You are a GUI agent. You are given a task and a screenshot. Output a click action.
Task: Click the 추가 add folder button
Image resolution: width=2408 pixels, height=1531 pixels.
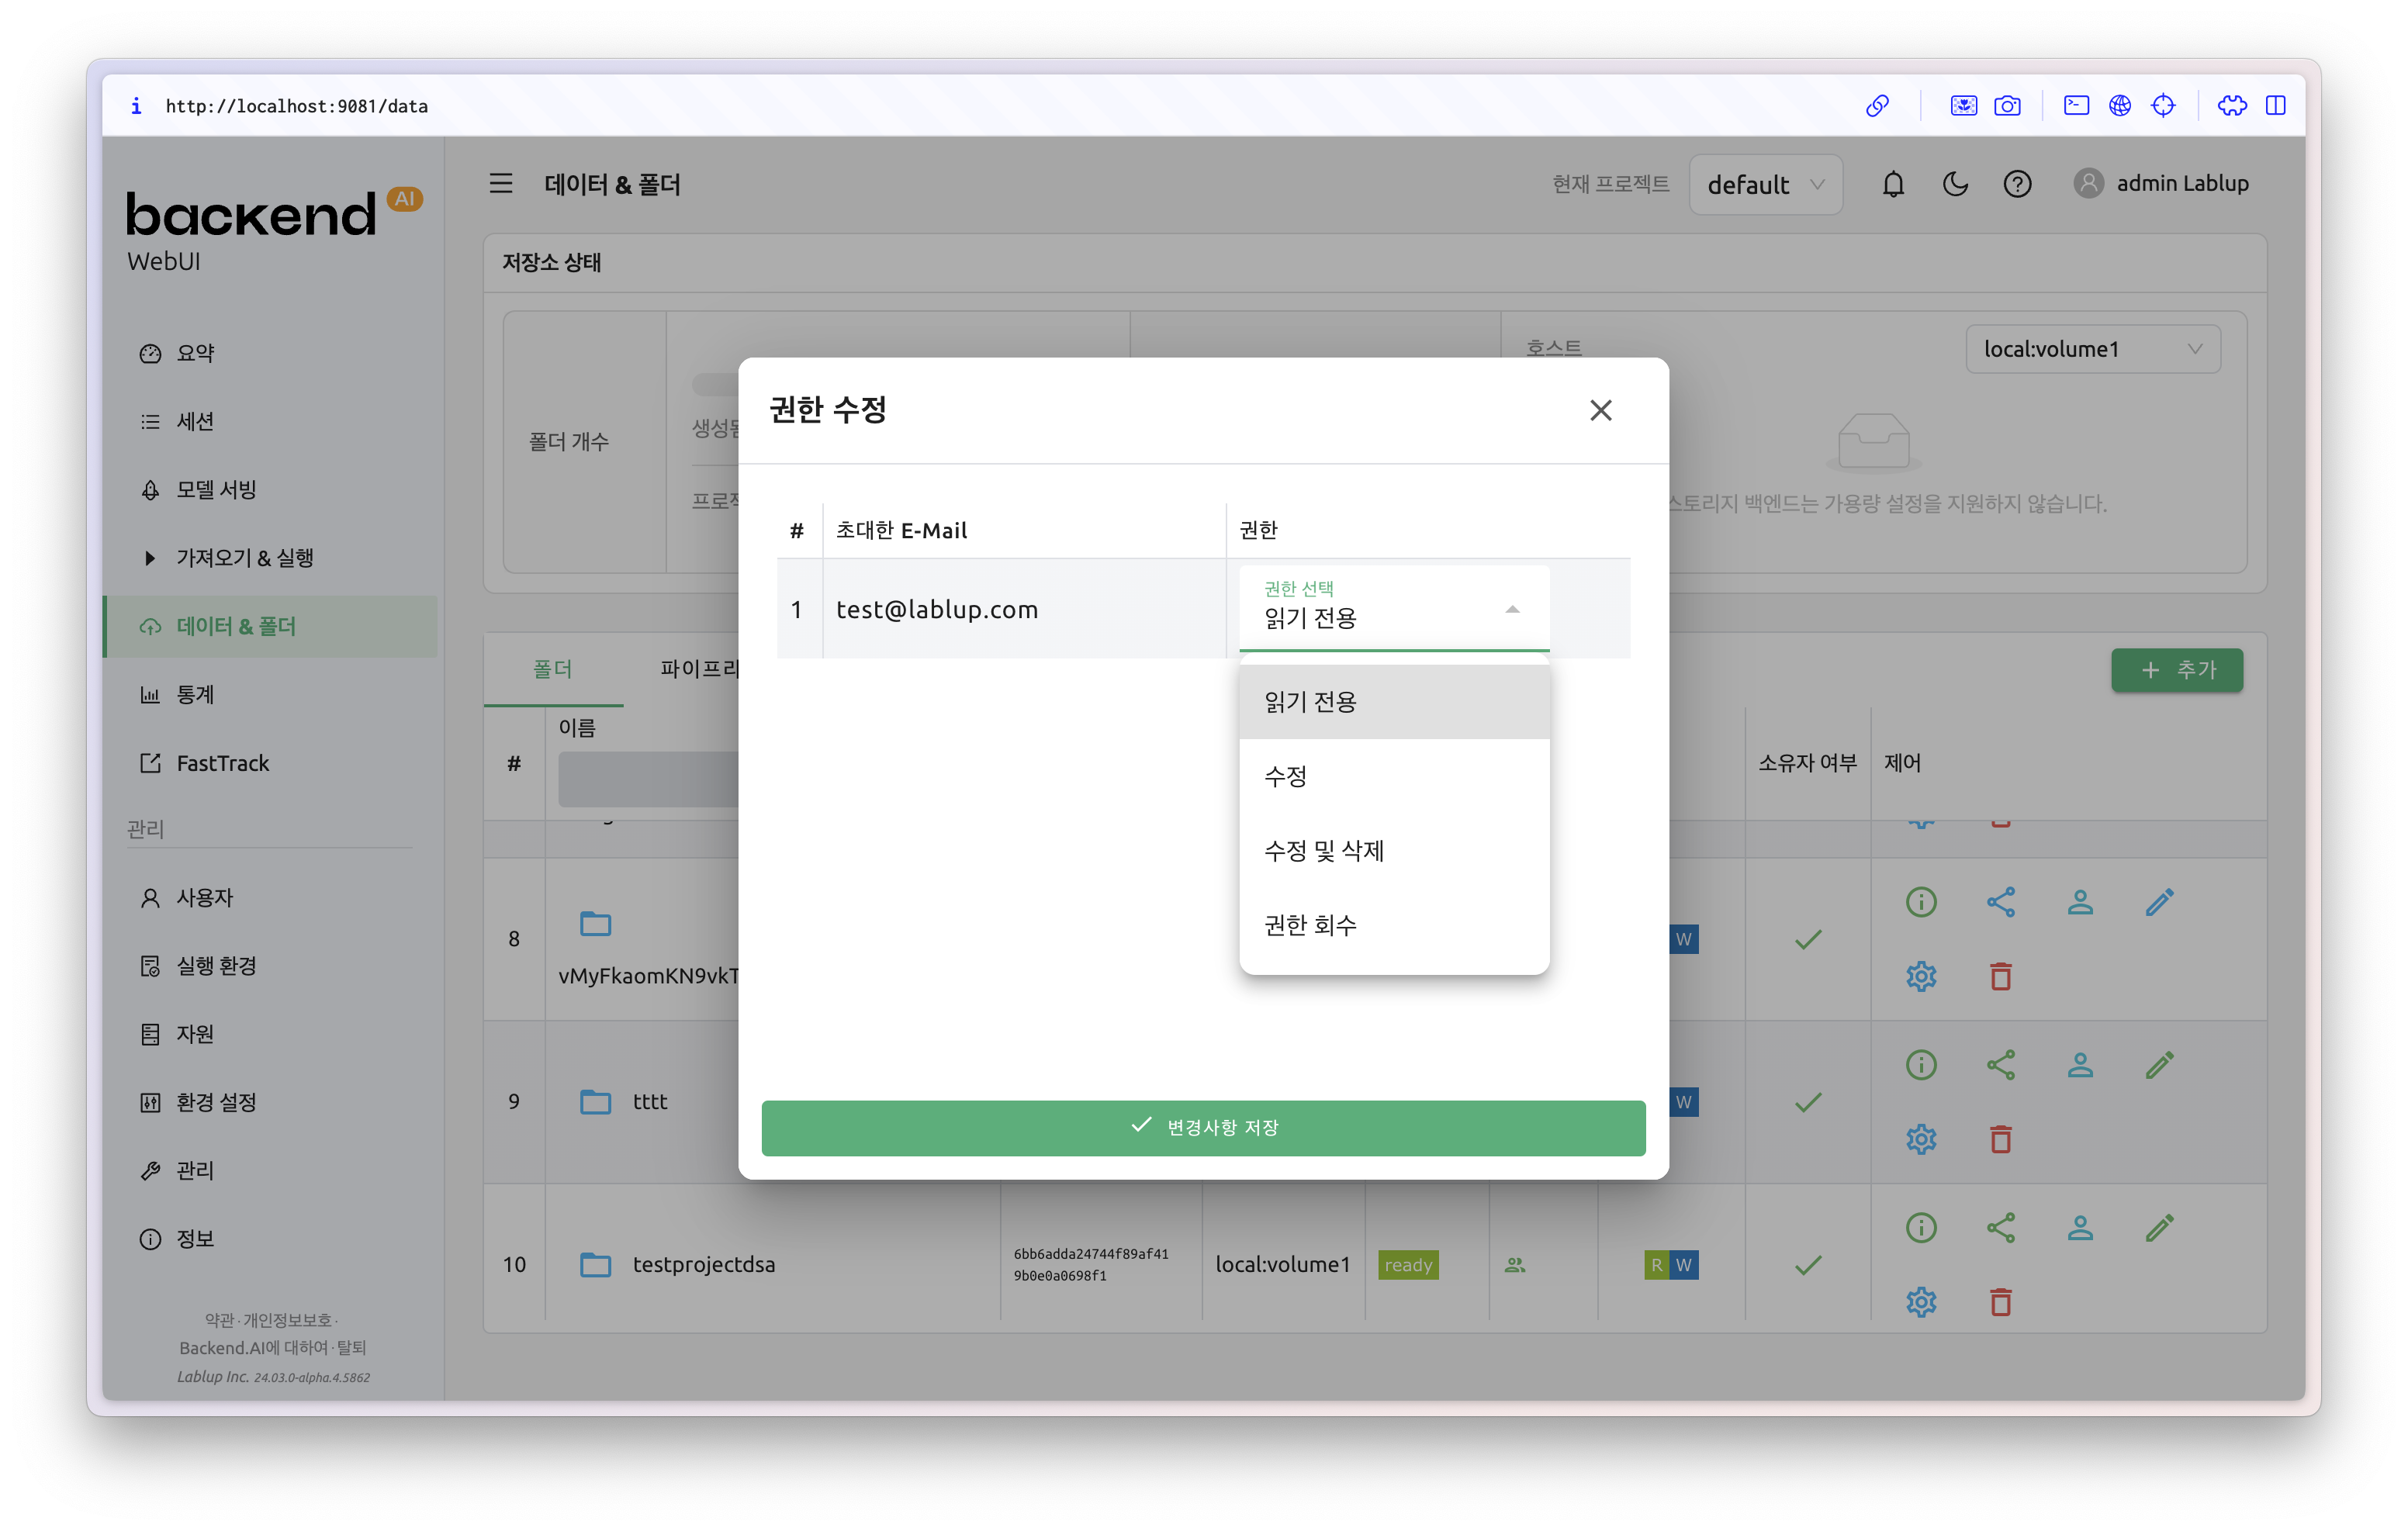point(2176,670)
